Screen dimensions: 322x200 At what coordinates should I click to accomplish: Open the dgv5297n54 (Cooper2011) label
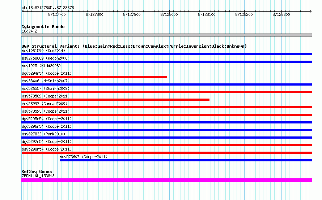pos(47,142)
